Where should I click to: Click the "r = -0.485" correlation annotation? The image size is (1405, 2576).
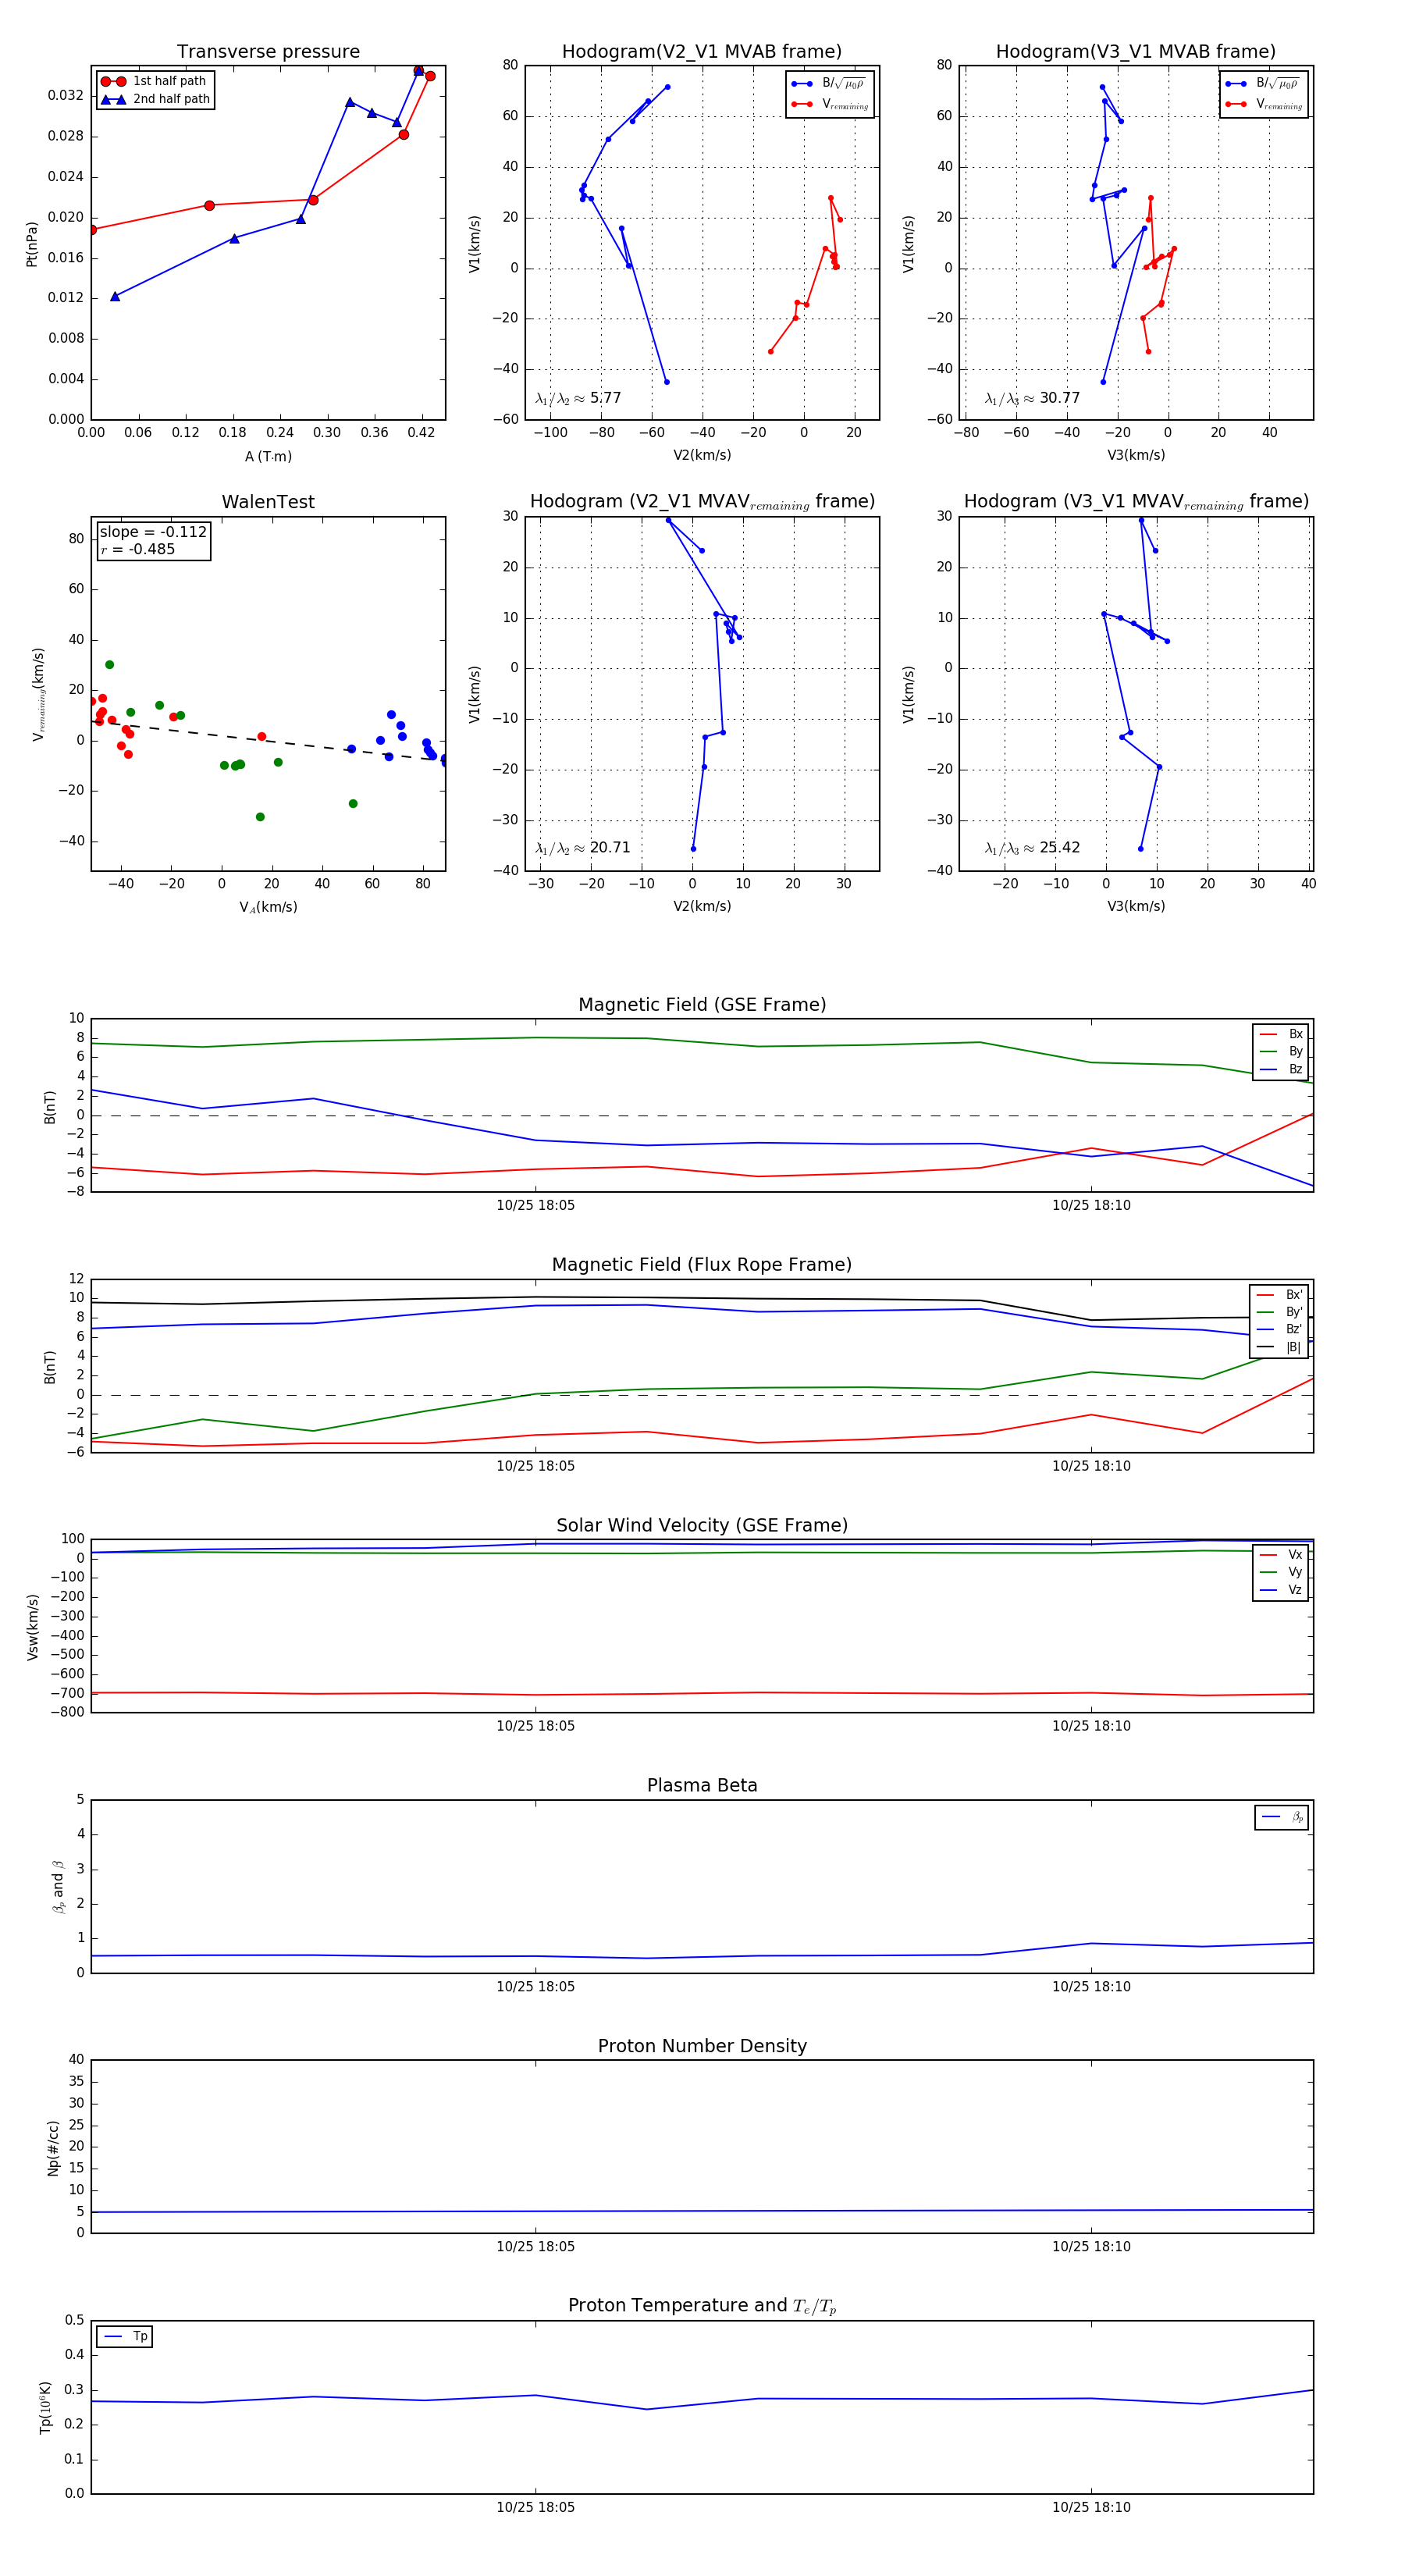click(x=138, y=549)
